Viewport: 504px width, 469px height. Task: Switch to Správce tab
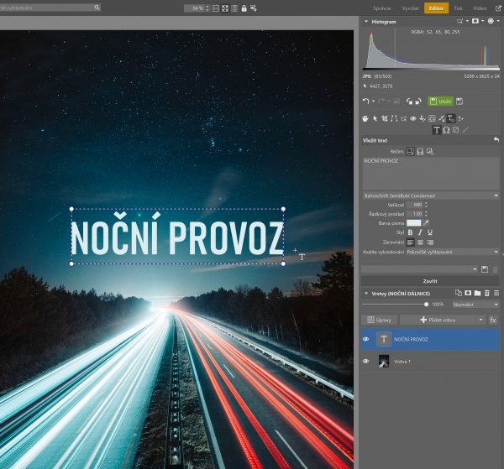tap(382, 8)
